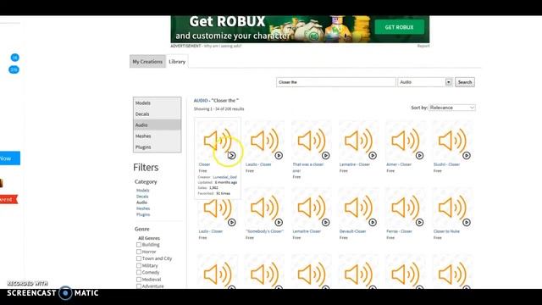Click the speaker icon above "That was a closer one!"
The image size is (542, 305).
(x=312, y=141)
